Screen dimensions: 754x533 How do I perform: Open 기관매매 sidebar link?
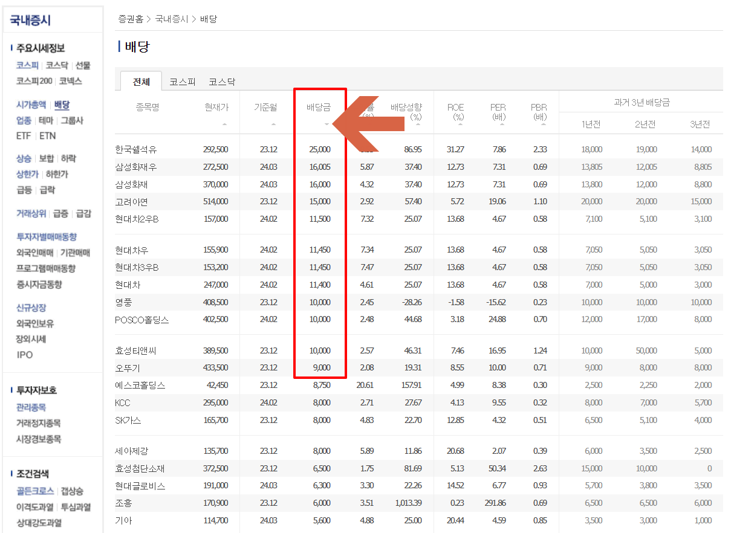pyautogui.click(x=75, y=253)
